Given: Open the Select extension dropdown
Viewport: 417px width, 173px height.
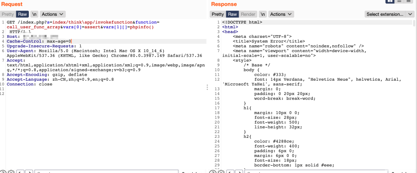Looking at the screenshot, I should tap(389, 14).
